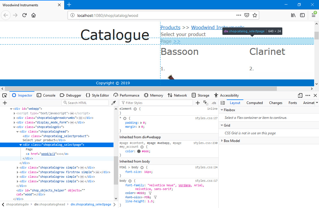319x208 pixels.
Task: Collapse the shopcataloghead div node
Action: [x=17, y=131]
